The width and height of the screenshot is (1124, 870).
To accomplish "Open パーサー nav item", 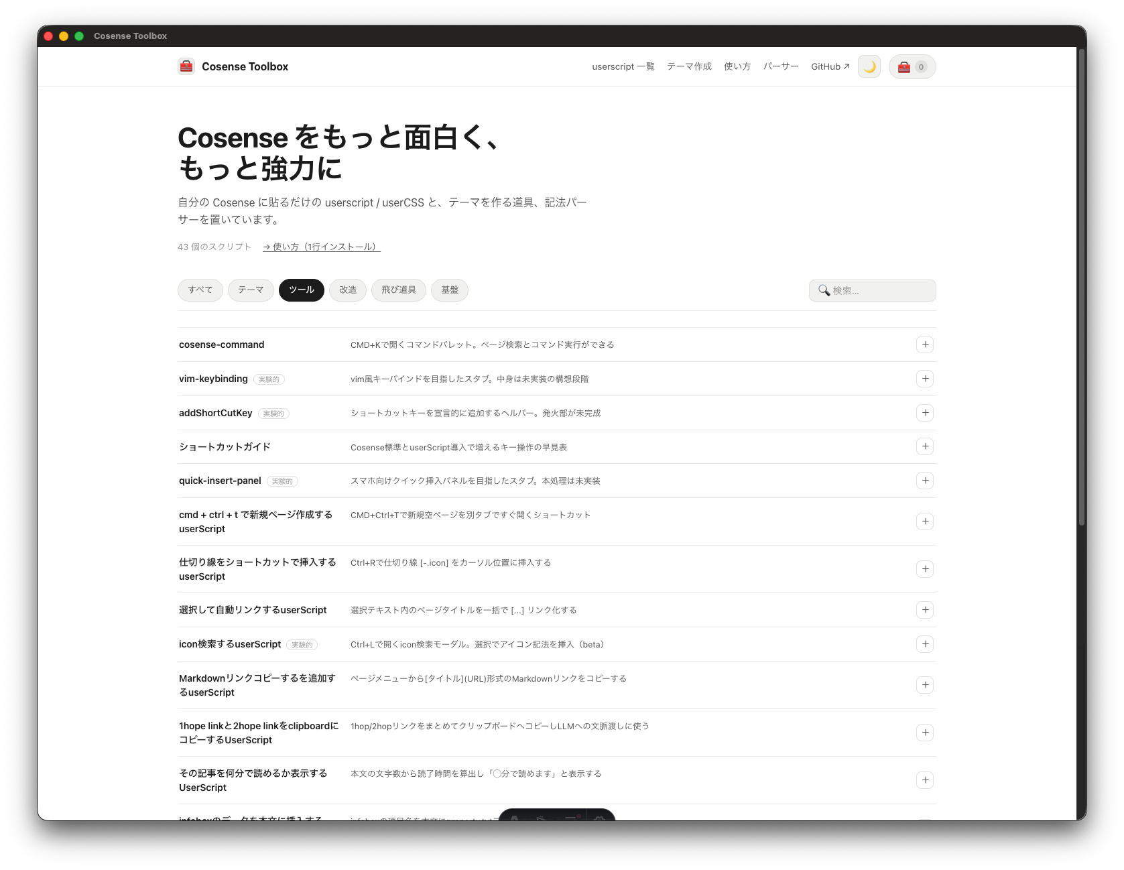I will click(x=781, y=66).
